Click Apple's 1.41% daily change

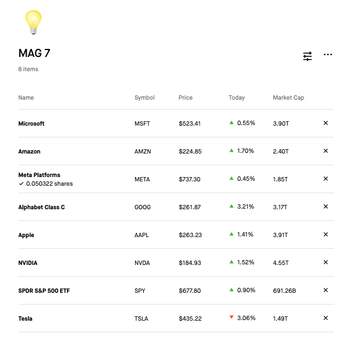tap(241, 235)
